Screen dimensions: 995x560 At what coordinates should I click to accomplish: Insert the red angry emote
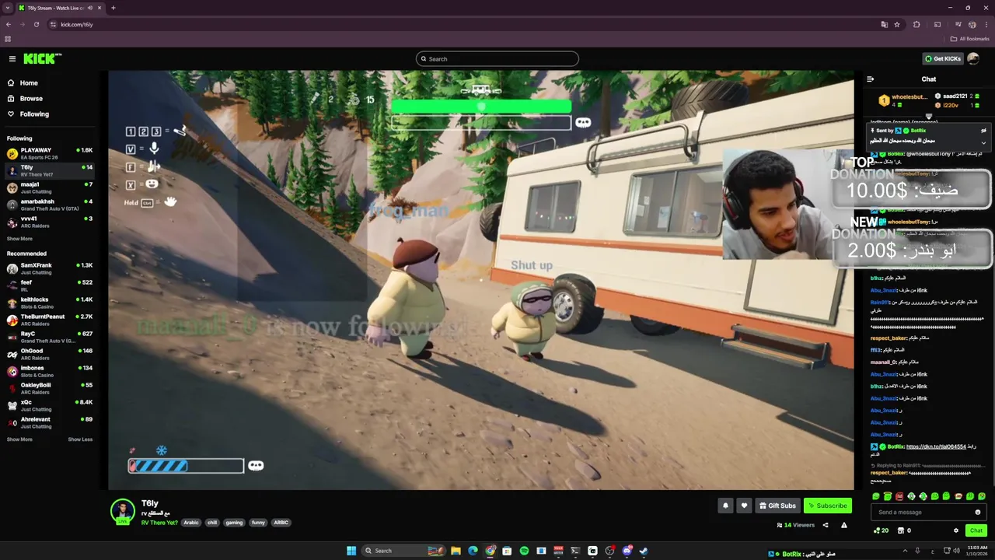click(x=899, y=496)
